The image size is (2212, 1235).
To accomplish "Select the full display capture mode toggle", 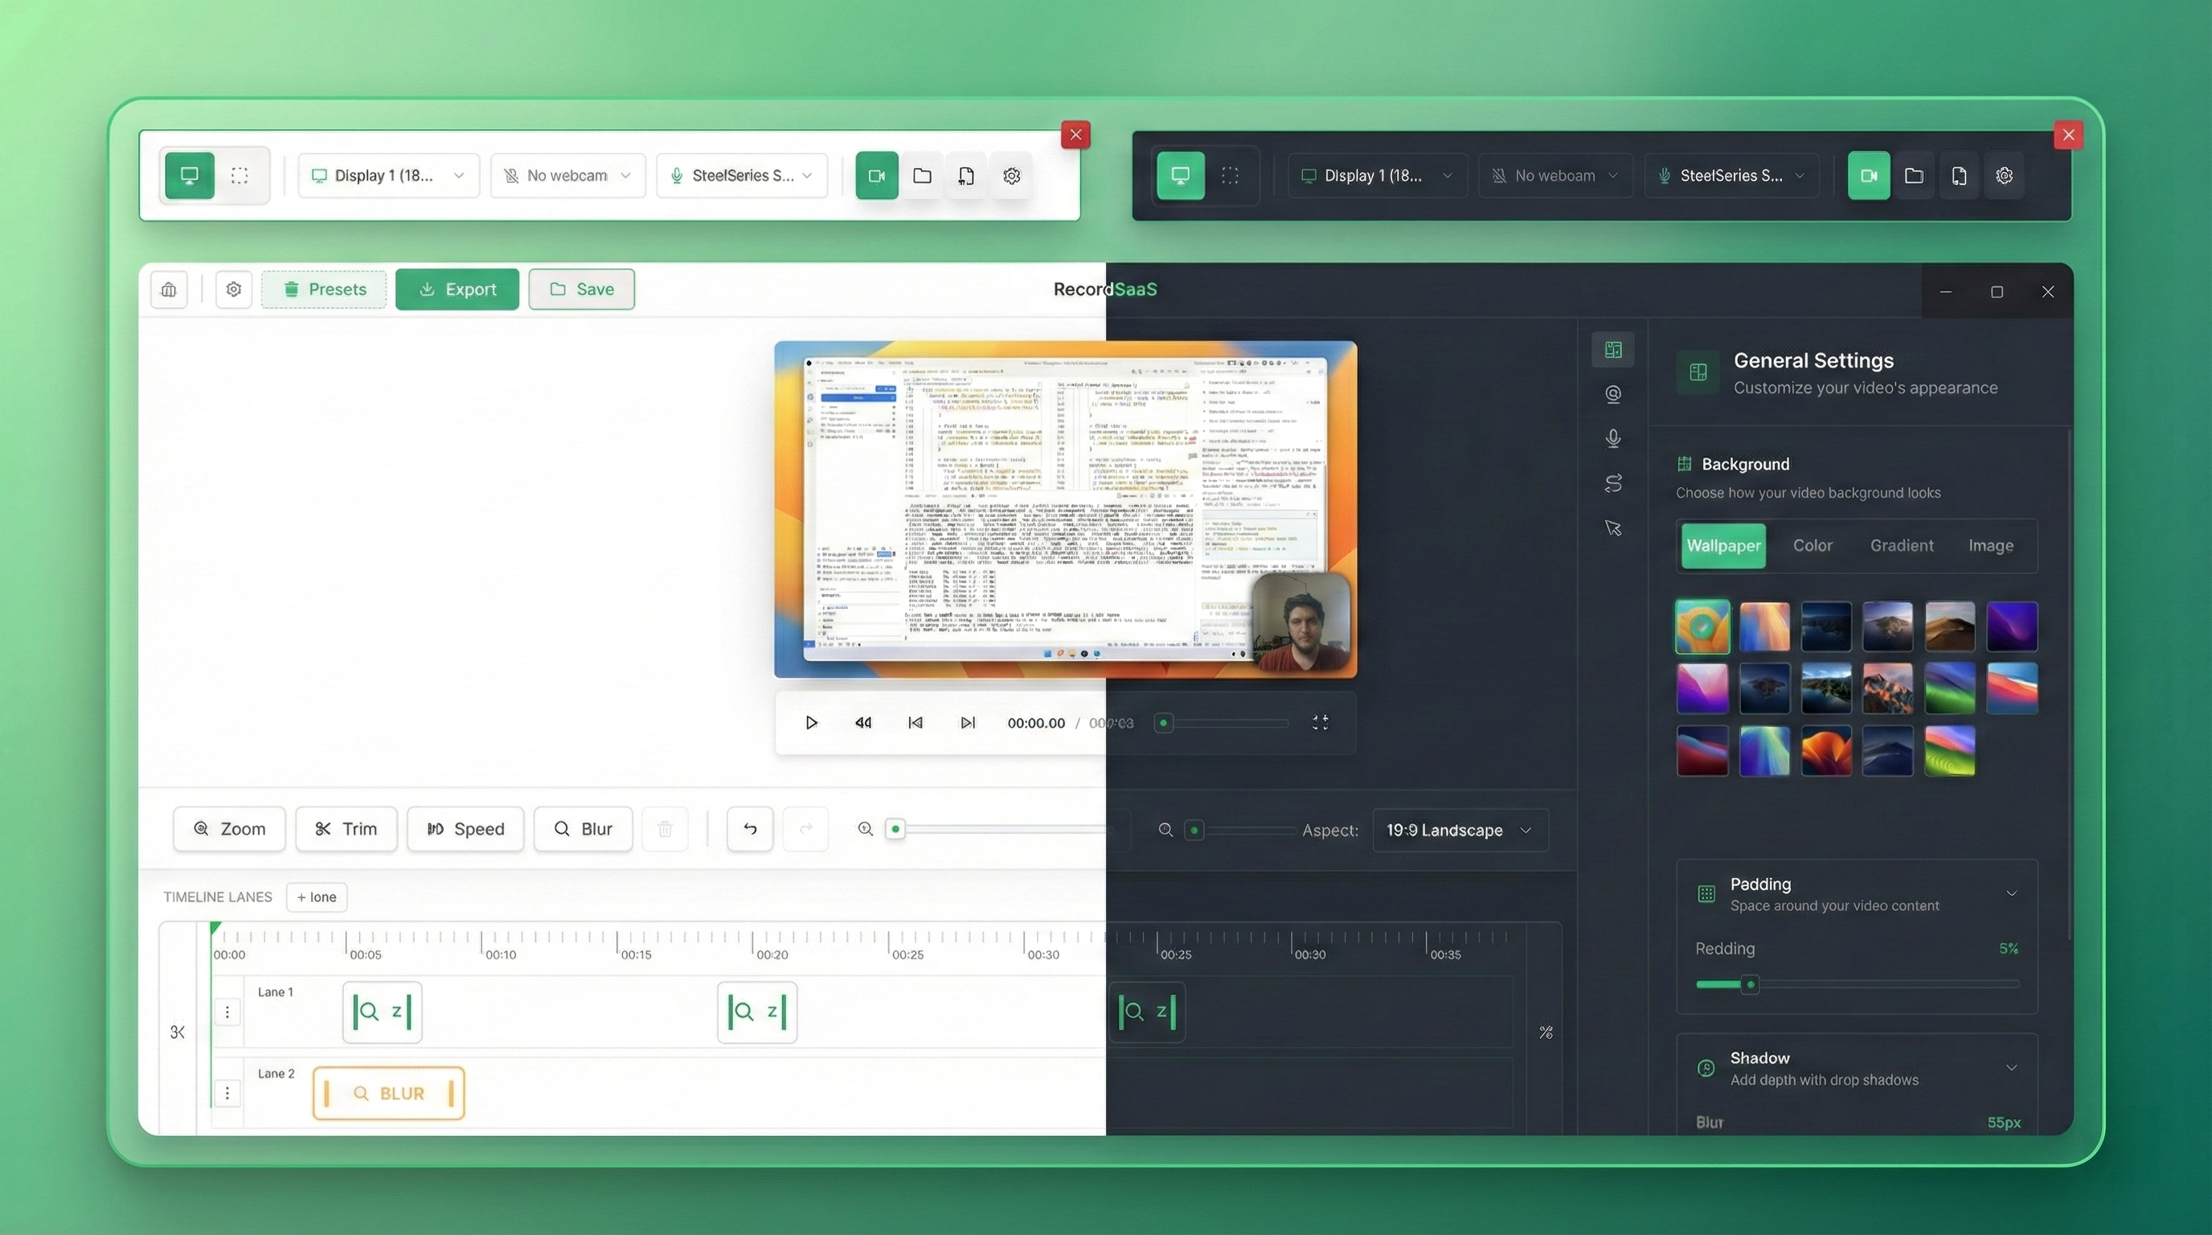I will (x=188, y=175).
